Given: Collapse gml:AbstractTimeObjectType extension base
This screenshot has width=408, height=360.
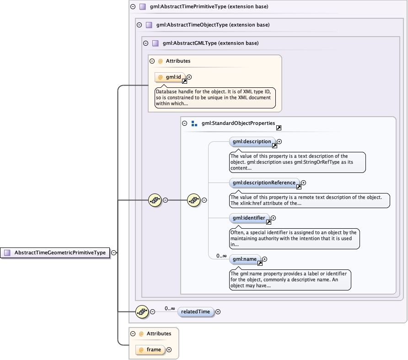Looking at the screenshot, I should pos(139,25).
